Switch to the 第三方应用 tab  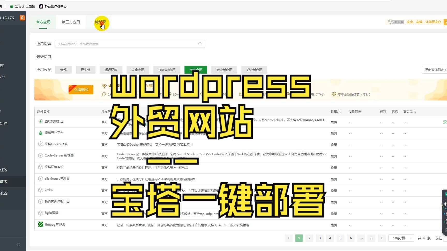coord(71,22)
